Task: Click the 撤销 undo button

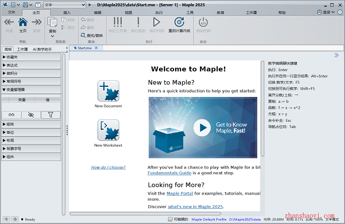Action: 88,20
